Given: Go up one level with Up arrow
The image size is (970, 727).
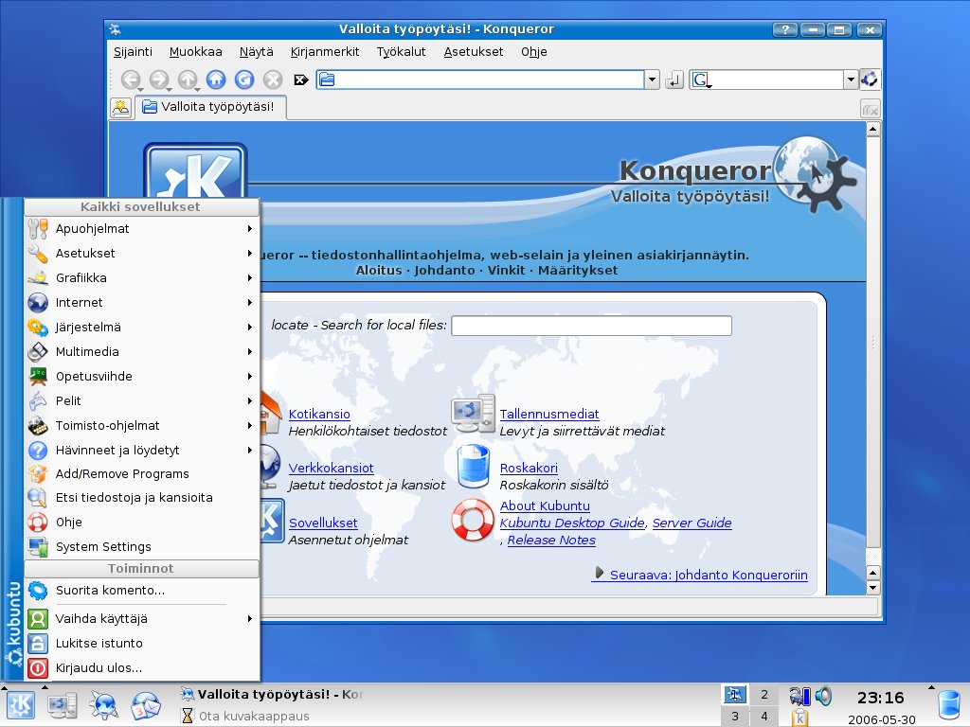Looking at the screenshot, I should click(x=188, y=80).
